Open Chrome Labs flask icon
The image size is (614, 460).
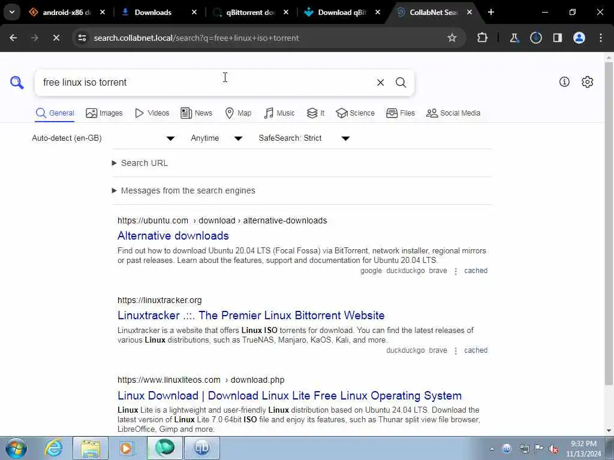[x=514, y=38]
